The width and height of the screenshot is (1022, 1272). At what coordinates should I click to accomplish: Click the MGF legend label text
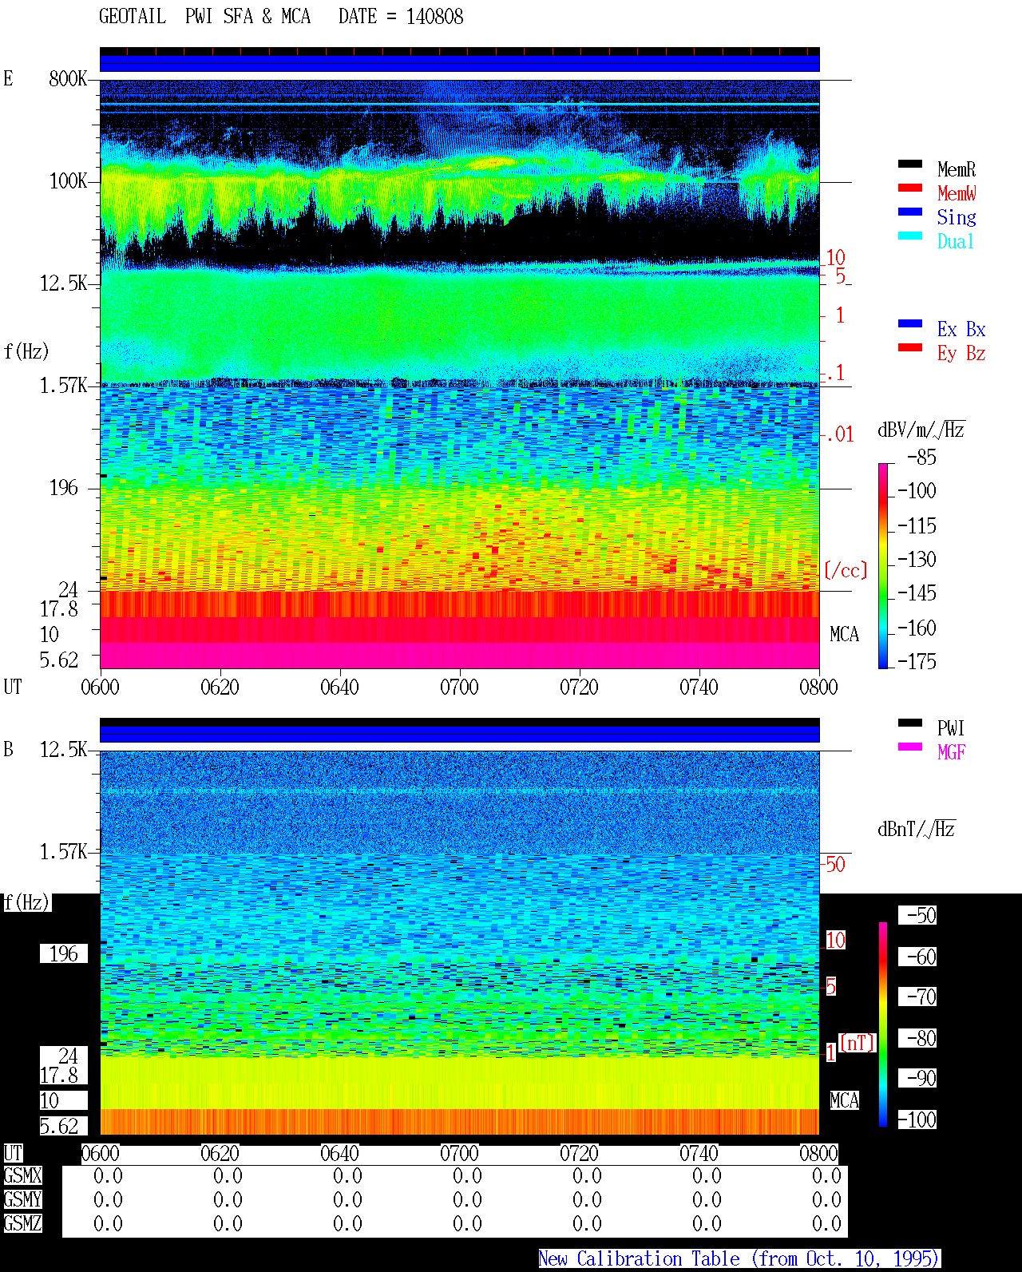951,752
